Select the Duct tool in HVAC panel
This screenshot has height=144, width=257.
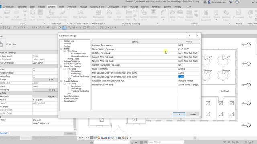(7, 14)
